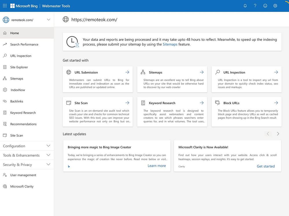The image size is (289, 216).
Task: Click the IndexNow gear icon in sidebar
Action: [x=5, y=90]
